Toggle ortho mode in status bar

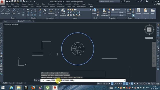tap(112, 83)
